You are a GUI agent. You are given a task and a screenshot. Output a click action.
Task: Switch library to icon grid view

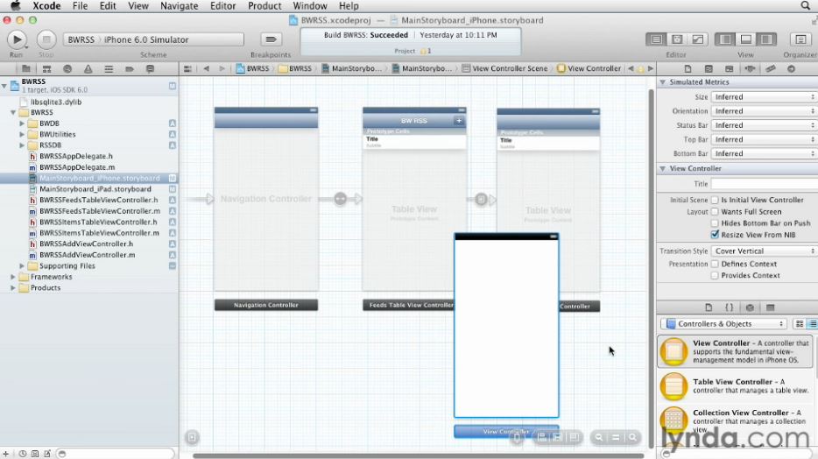point(800,324)
